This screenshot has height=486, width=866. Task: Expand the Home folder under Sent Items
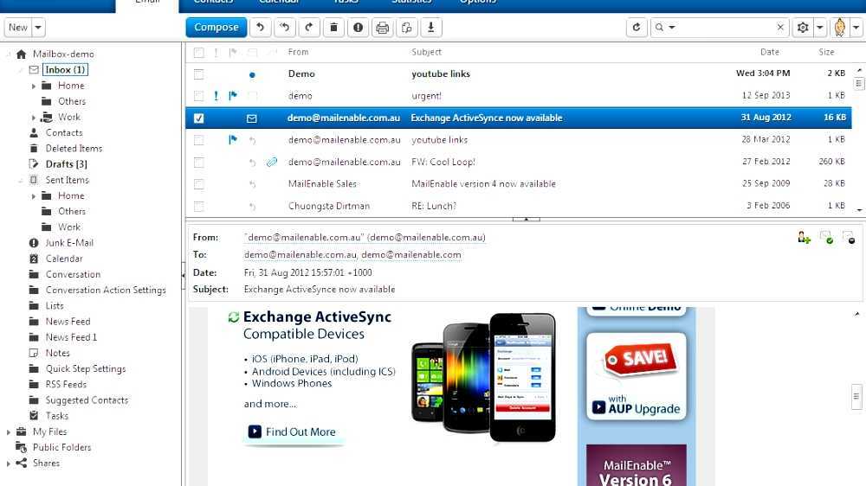click(34, 196)
